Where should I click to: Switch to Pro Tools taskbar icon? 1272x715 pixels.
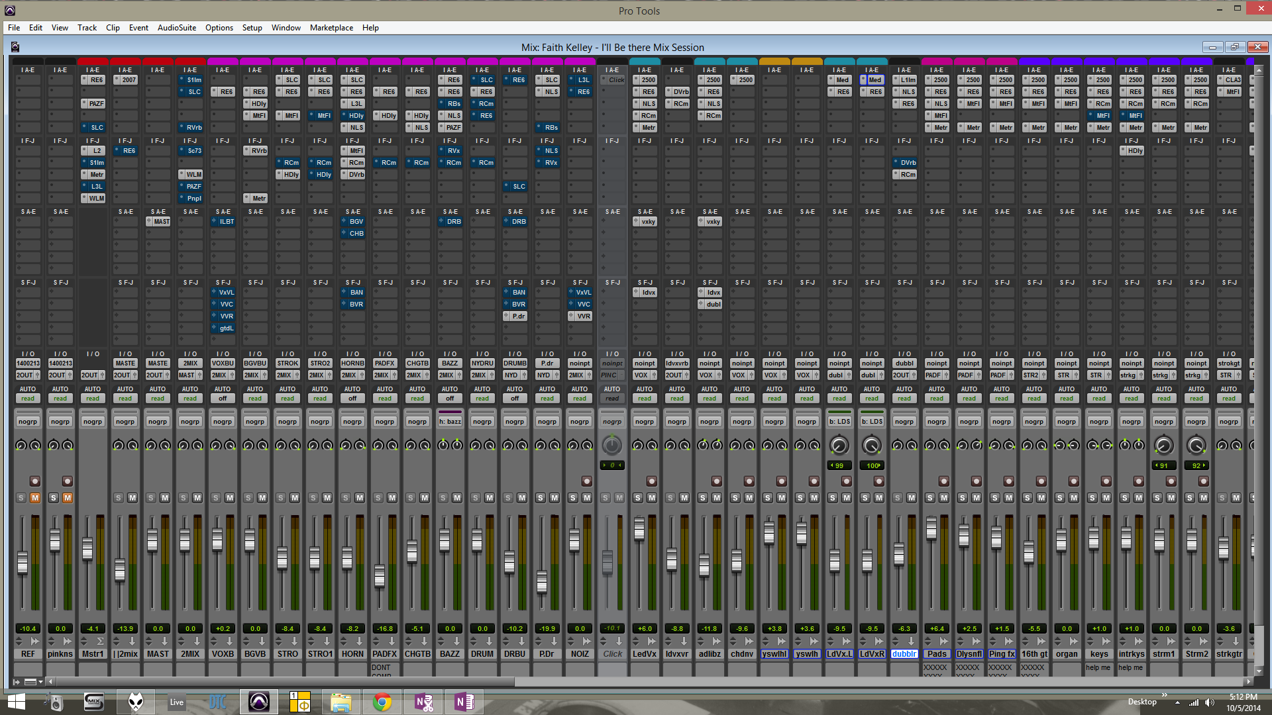(259, 702)
